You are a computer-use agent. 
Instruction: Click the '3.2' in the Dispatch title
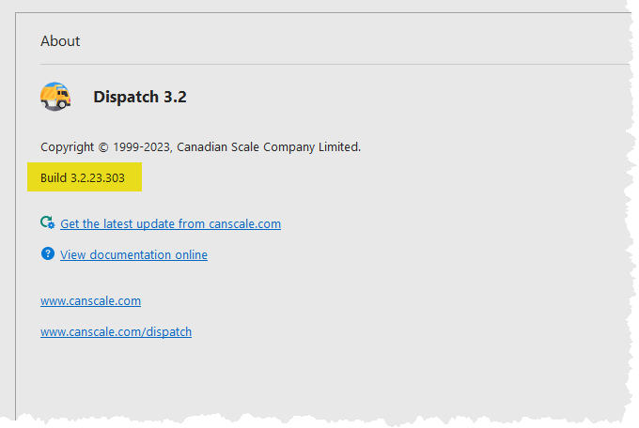(175, 97)
